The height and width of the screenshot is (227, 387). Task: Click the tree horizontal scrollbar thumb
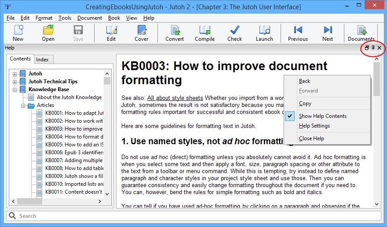pos(29,201)
